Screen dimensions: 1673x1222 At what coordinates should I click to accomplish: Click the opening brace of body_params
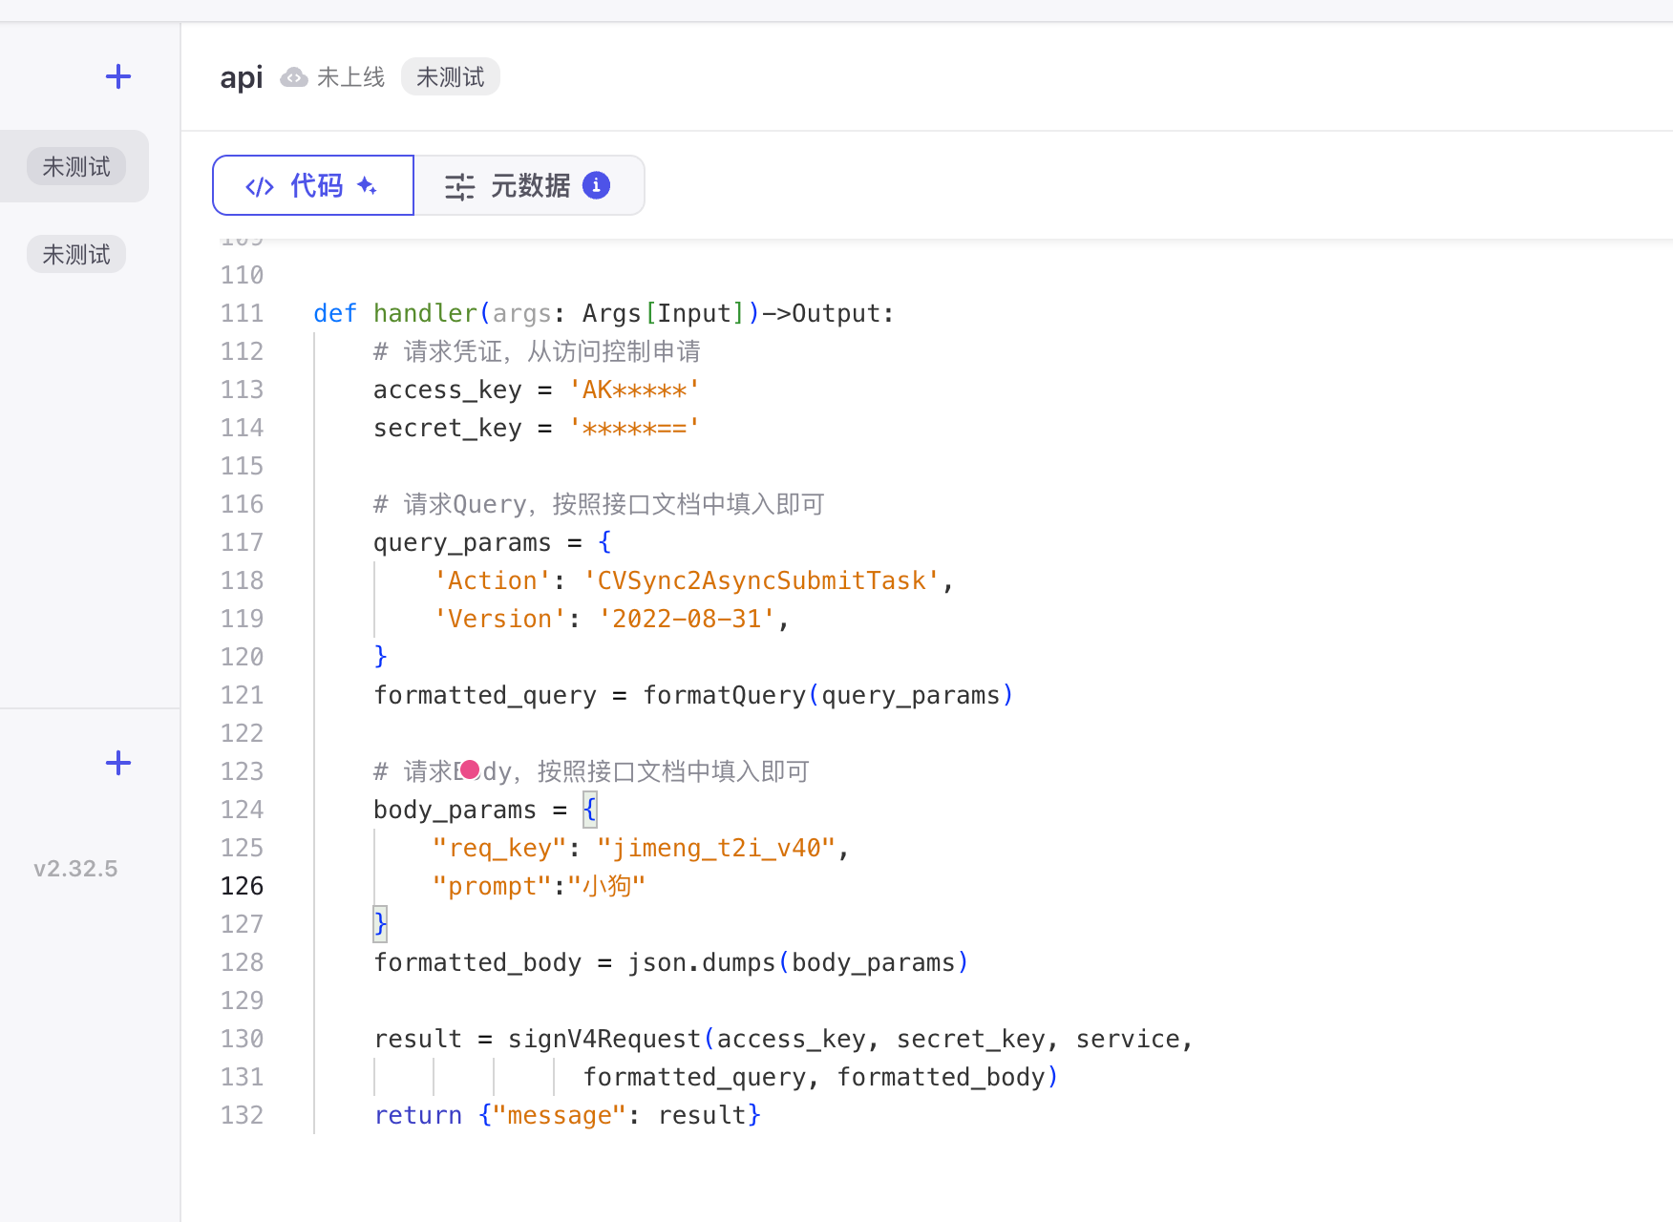pos(590,810)
